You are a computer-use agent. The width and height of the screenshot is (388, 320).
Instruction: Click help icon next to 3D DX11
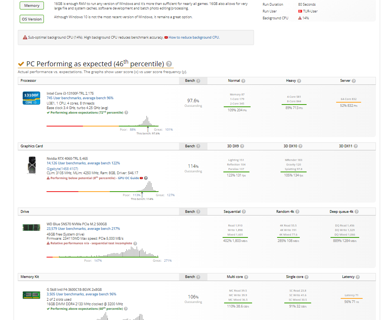(x=355, y=146)
